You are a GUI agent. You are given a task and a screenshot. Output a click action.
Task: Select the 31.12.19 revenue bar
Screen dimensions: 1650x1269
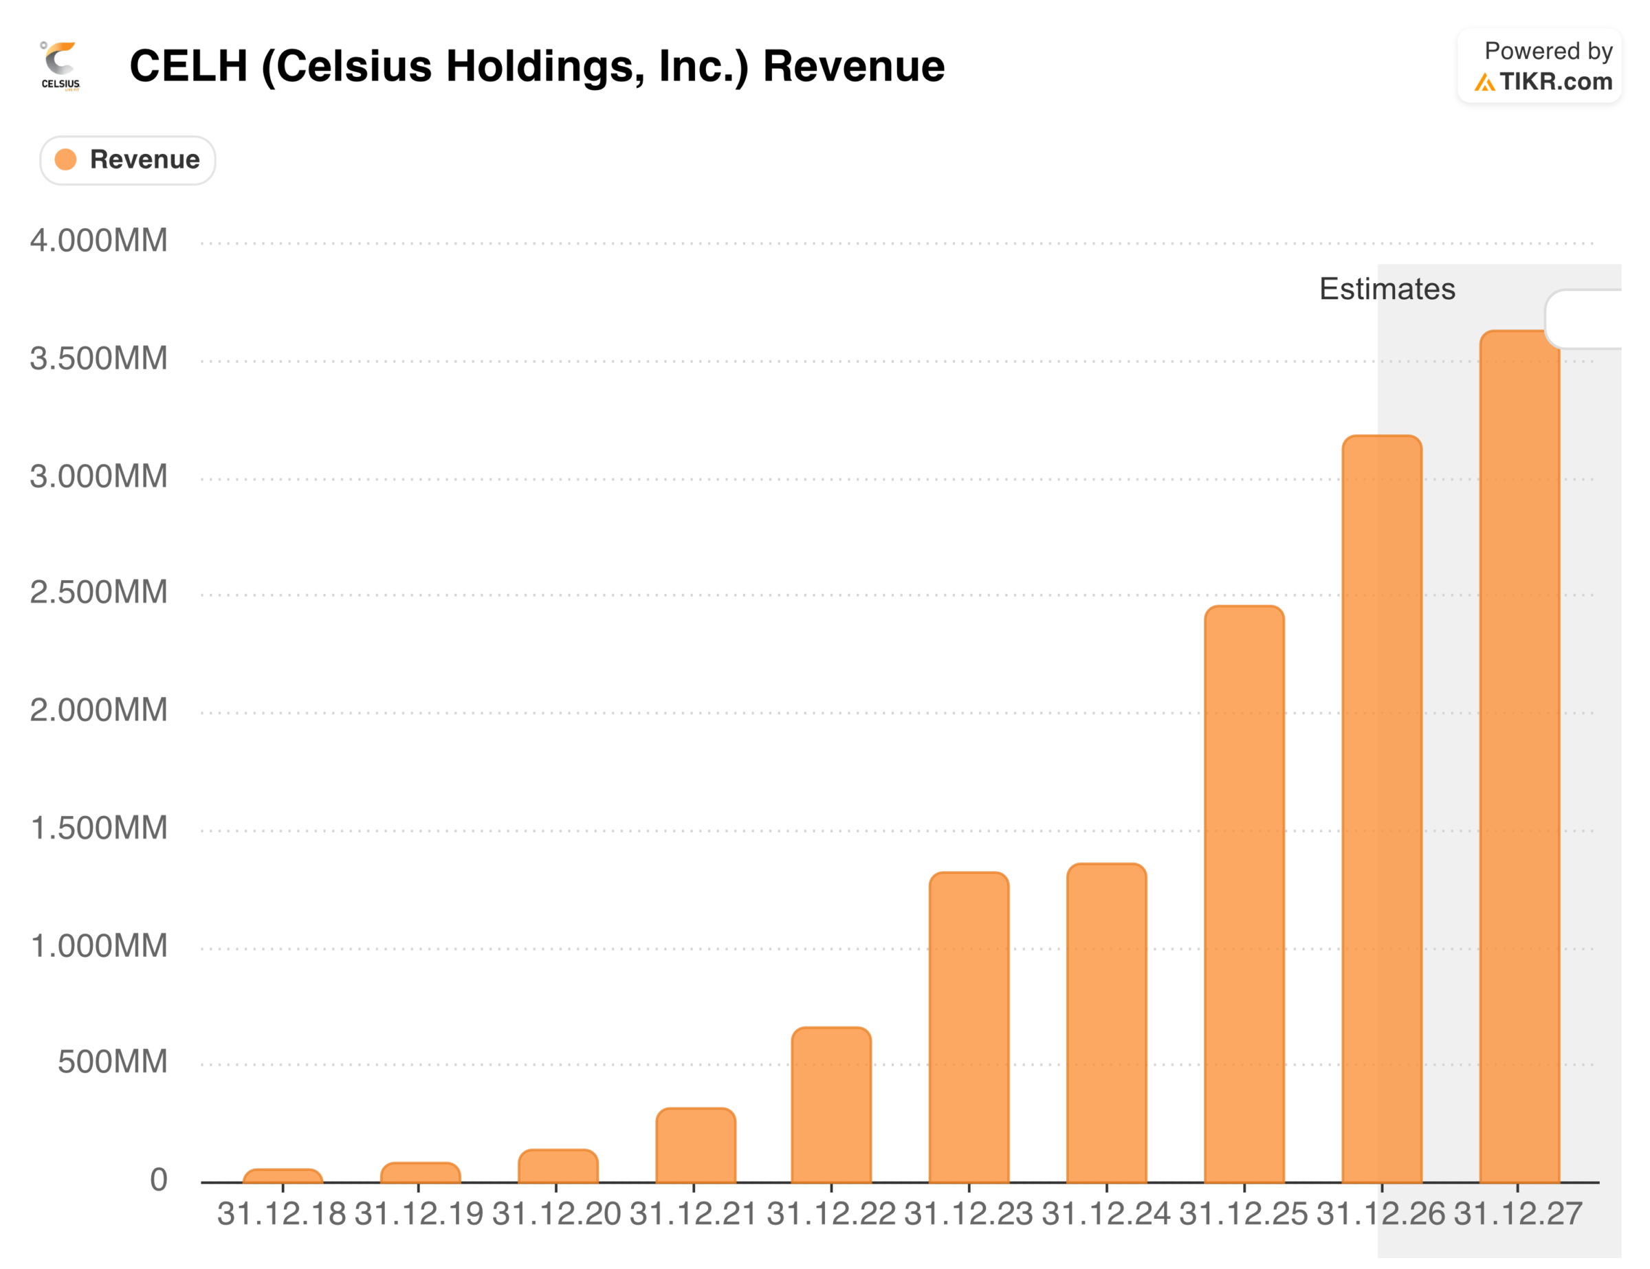pyautogui.click(x=420, y=1172)
